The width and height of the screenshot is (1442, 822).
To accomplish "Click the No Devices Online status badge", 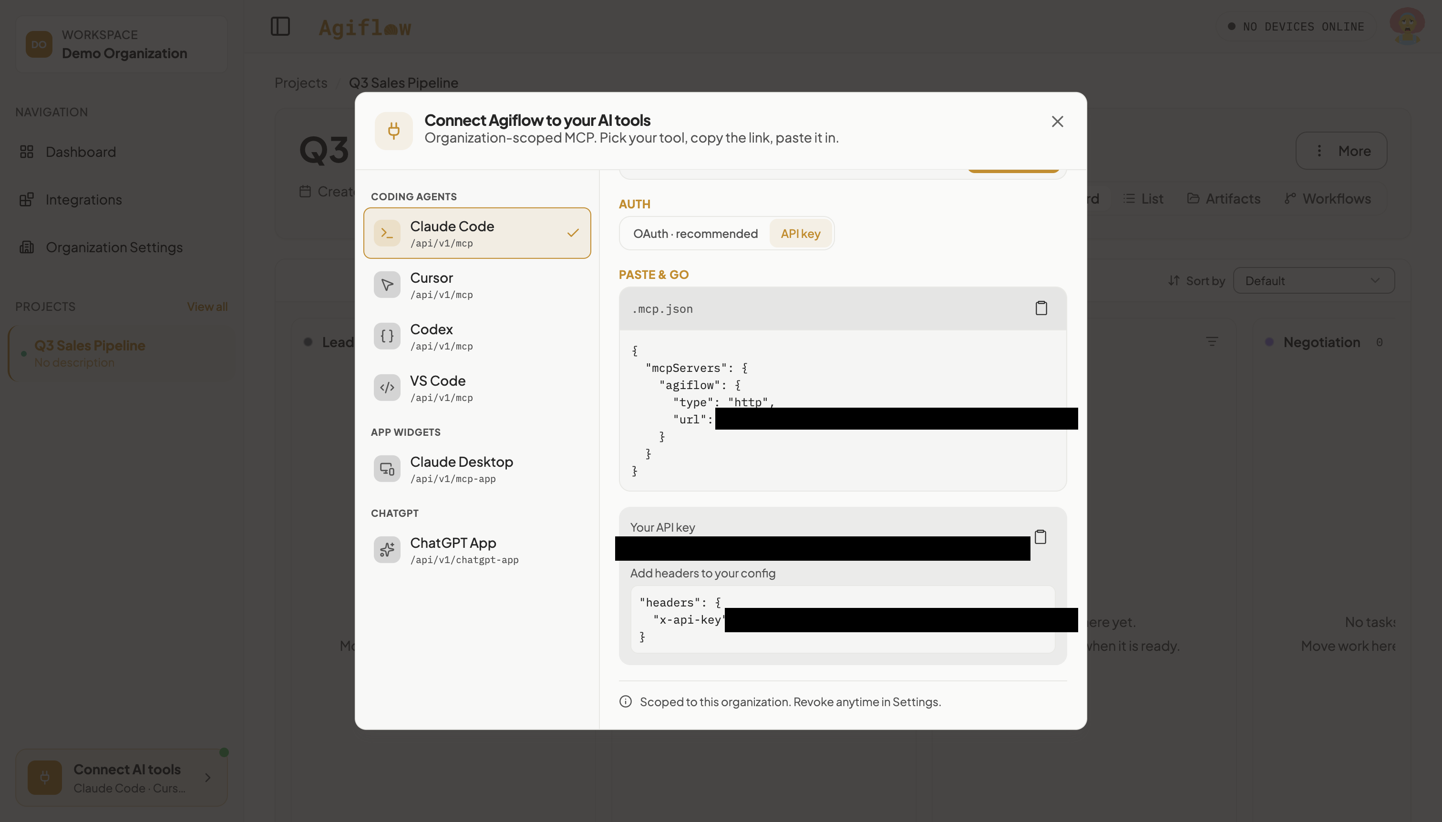I will (1296, 27).
